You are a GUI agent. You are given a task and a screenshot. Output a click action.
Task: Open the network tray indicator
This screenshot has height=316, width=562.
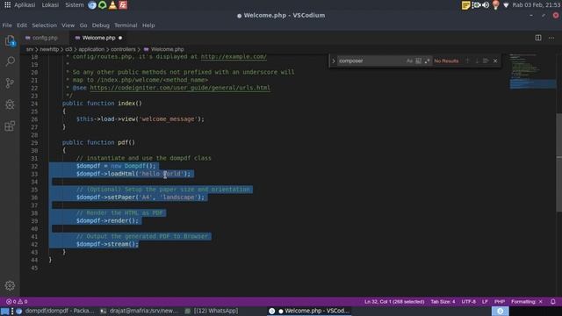[506, 5]
